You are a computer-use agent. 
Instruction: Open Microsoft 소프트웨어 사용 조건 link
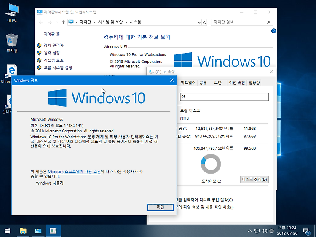click(x=74, y=172)
